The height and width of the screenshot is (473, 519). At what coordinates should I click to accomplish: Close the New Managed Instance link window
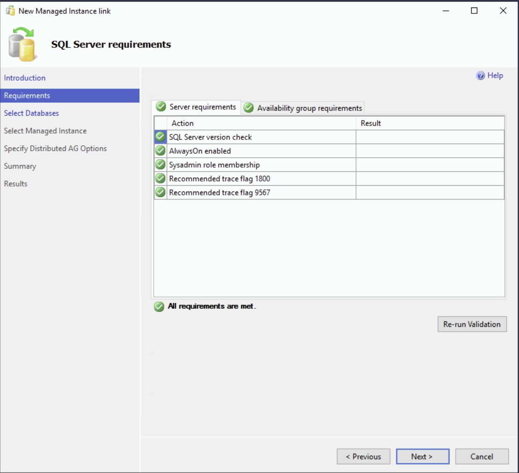pyautogui.click(x=503, y=11)
